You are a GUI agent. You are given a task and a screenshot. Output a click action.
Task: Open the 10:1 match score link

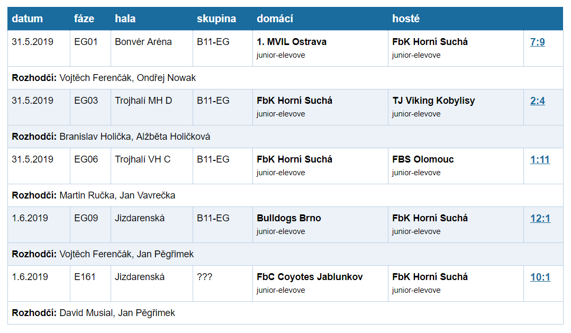[540, 277]
